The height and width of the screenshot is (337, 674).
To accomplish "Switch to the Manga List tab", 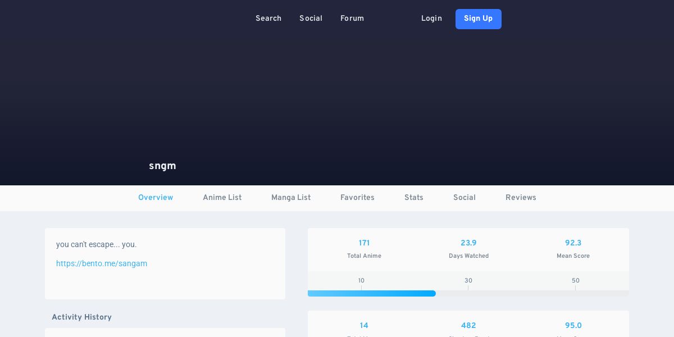I will [291, 198].
